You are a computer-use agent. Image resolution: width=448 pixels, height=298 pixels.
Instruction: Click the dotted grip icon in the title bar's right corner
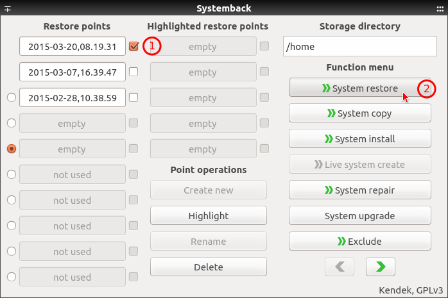click(x=440, y=9)
